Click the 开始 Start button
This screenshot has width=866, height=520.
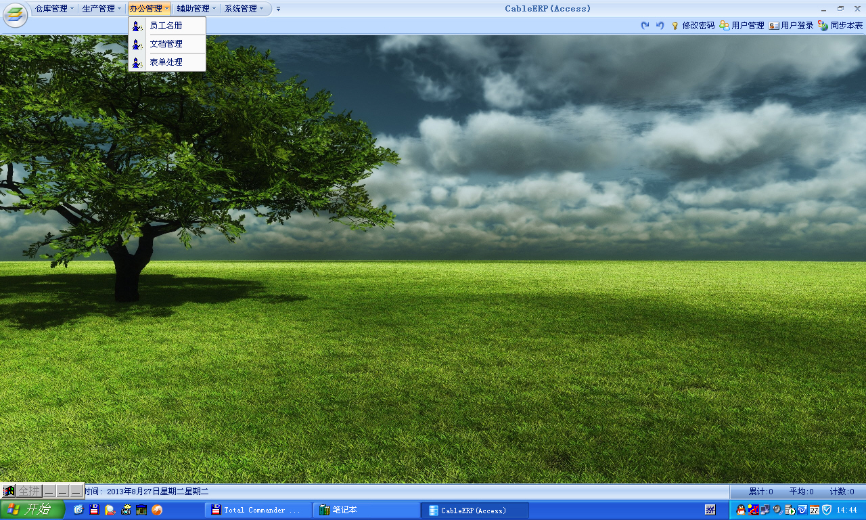[32, 510]
